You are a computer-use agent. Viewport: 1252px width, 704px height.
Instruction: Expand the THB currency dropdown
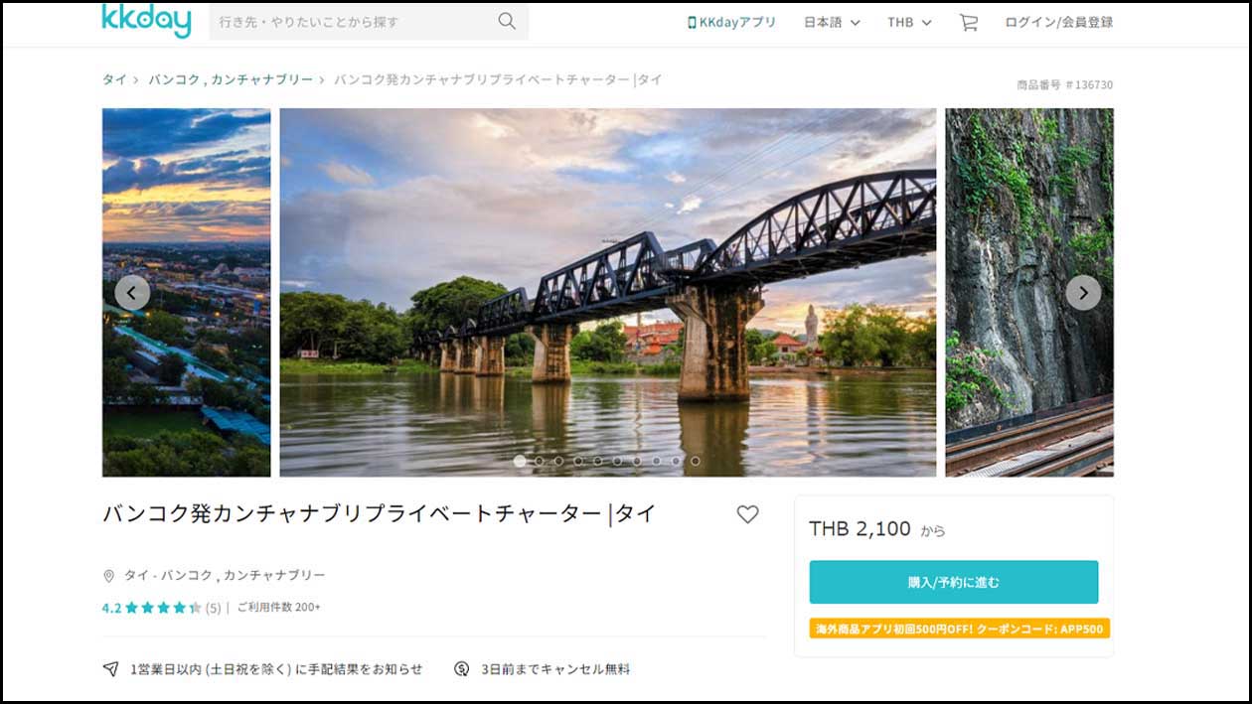pos(909,22)
